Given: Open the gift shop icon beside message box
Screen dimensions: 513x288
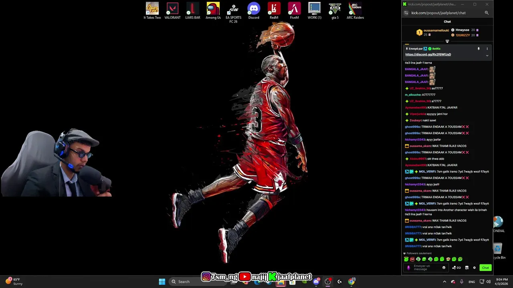Looking at the screenshot, I should (x=467, y=268).
